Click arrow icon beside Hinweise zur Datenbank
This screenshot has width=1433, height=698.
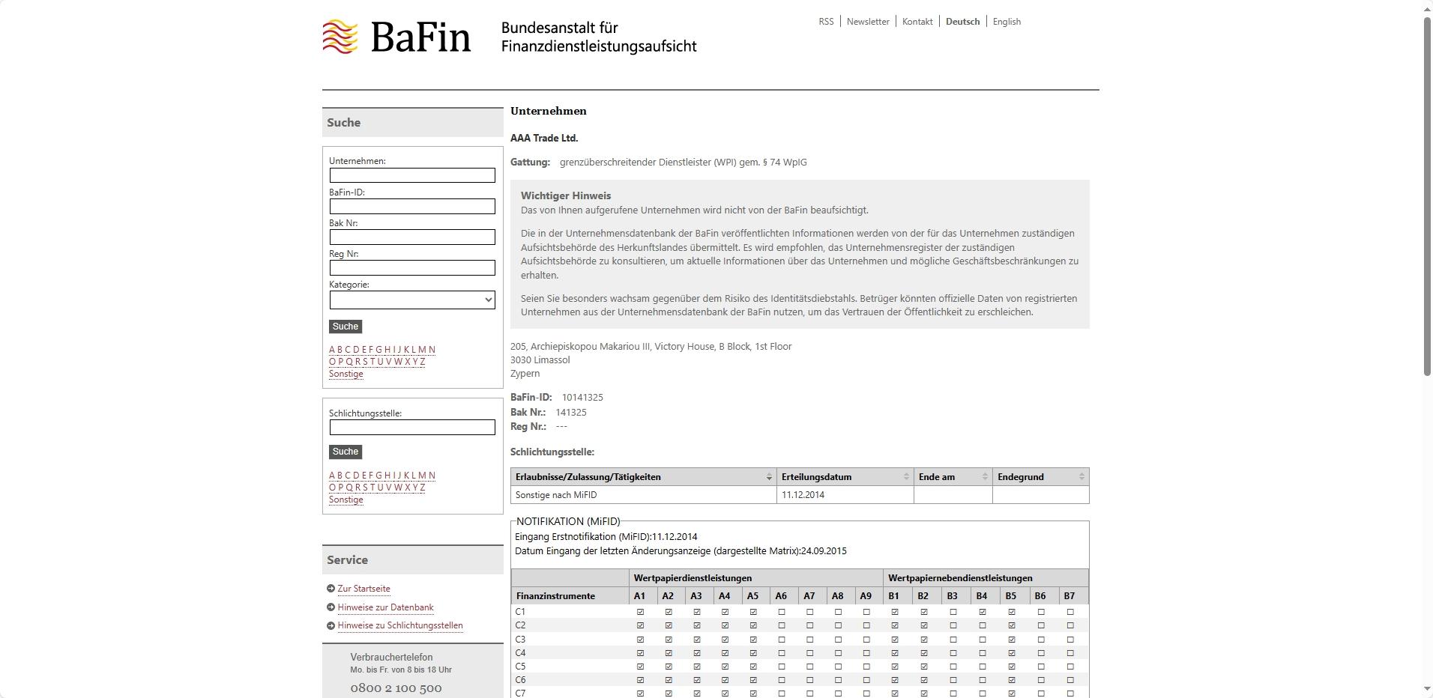[331, 607]
